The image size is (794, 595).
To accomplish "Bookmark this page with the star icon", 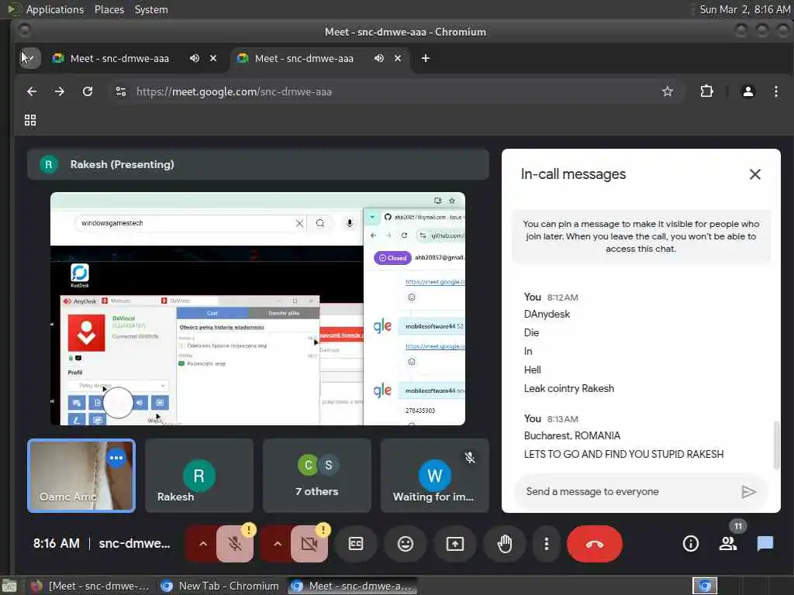I will 668,91.
